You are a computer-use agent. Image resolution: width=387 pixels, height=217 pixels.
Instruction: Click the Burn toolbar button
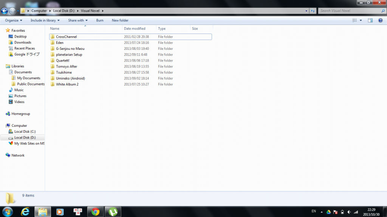[100, 20]
